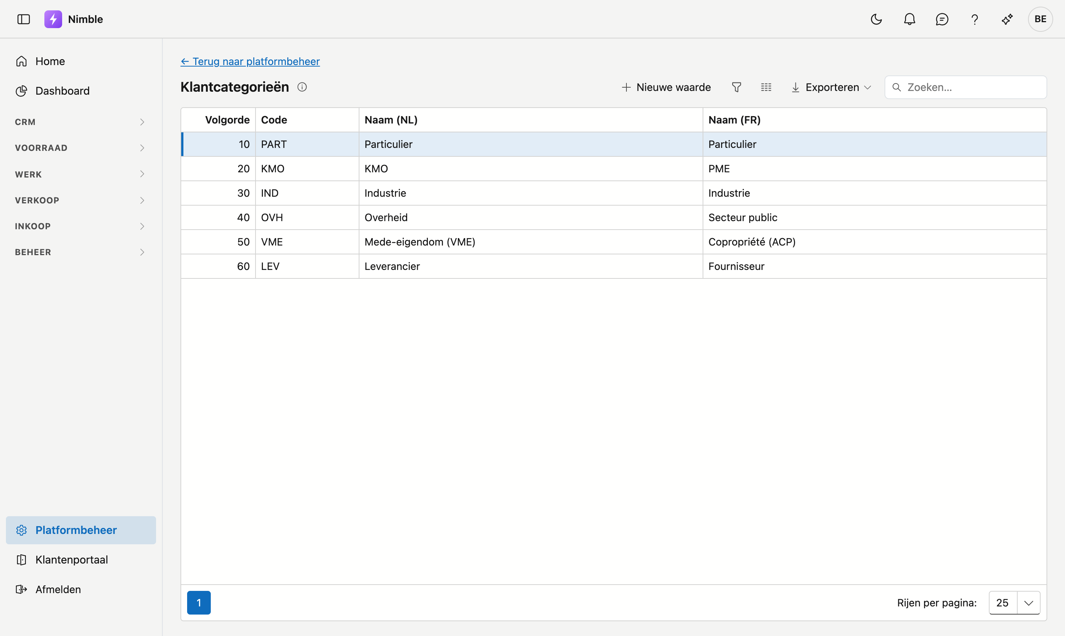
Task: Select the PART code cell
Action: coord(307,145)
